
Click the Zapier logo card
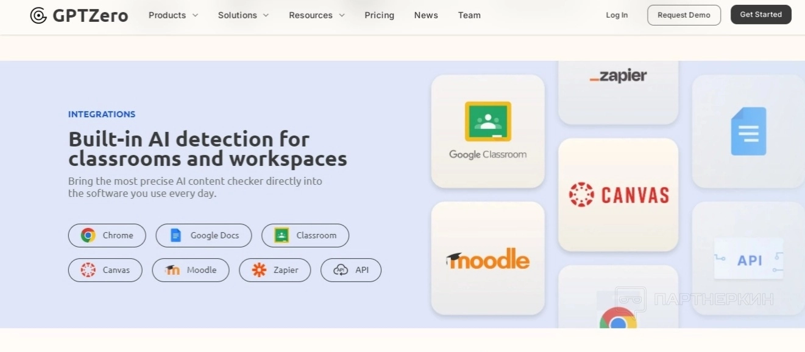618,92
